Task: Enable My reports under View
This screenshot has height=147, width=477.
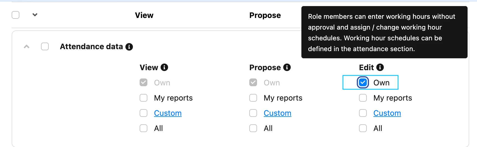Action: [143, 98]
